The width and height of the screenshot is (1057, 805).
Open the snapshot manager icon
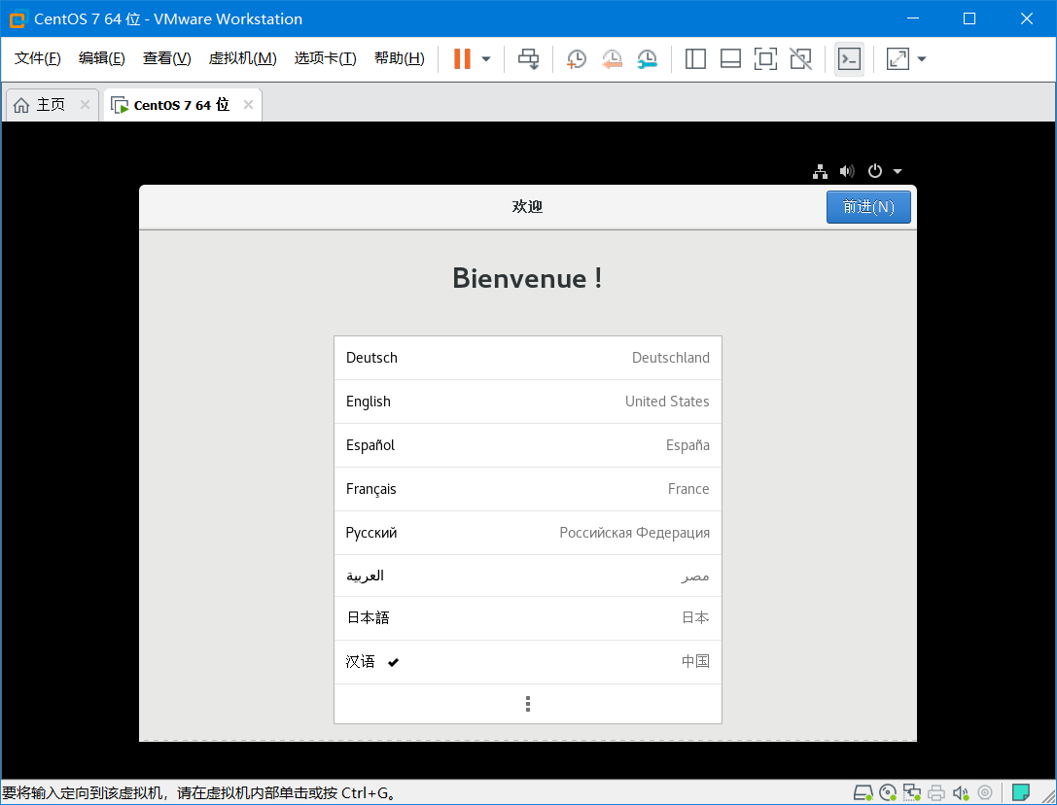click(648, 58)
